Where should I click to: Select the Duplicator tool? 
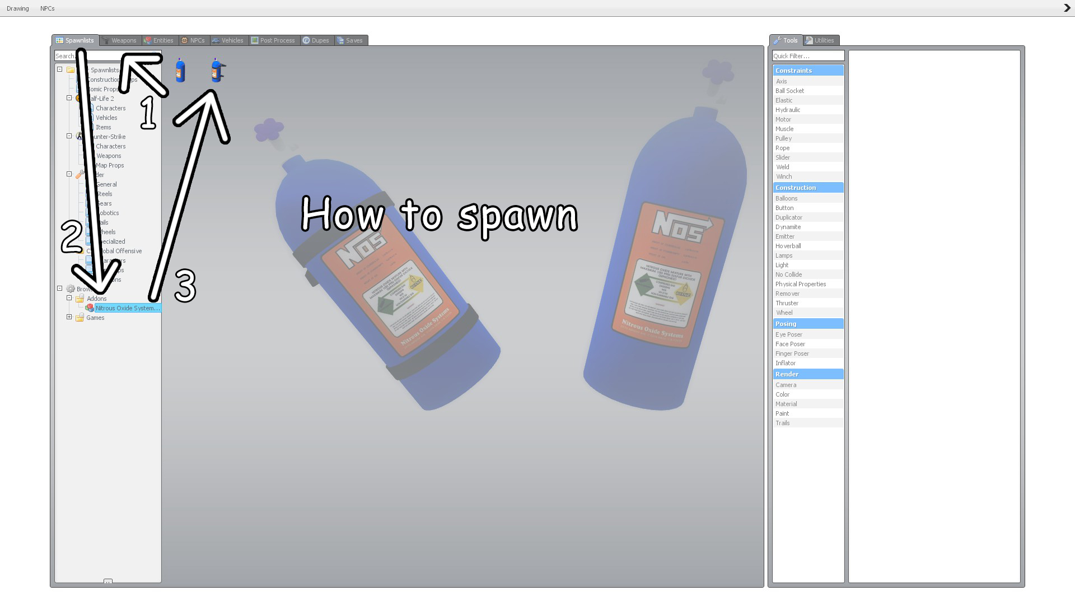point(808,217)
